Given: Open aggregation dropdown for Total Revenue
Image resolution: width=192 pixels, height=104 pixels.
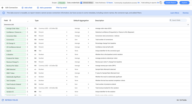Looking at the screenshot, I should 88,88.
